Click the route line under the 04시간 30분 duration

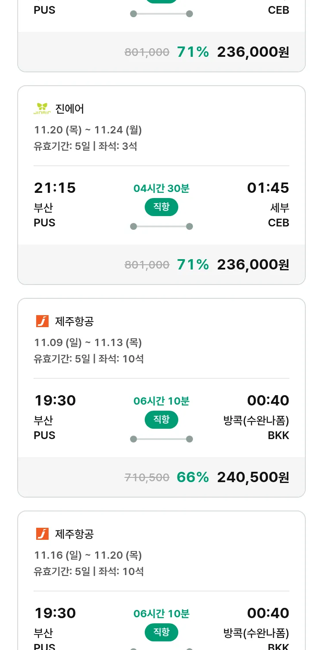click(161, 226)
